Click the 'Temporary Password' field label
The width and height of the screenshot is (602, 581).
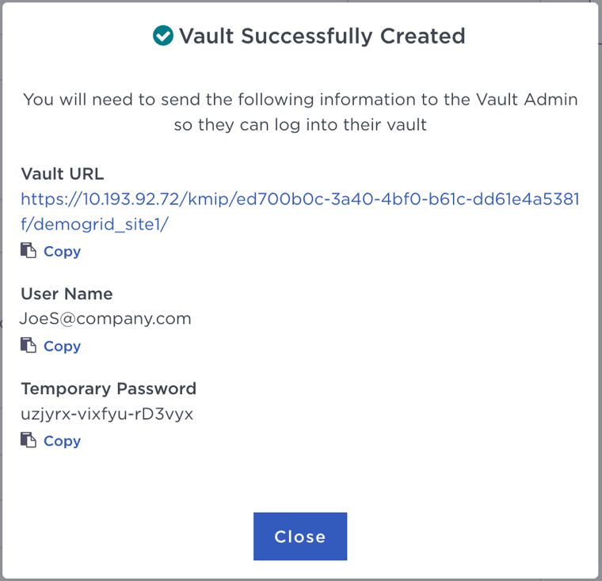(109, 389)
